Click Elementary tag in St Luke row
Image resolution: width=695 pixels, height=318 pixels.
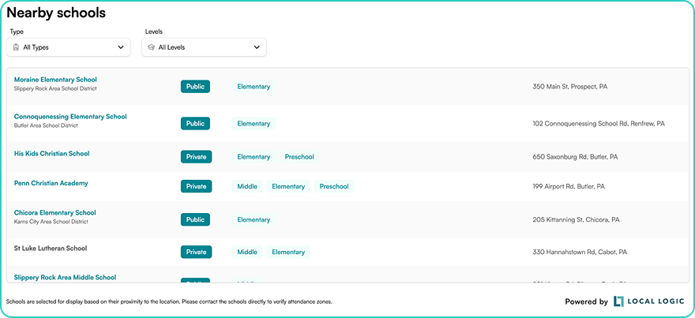coord(288,252)
